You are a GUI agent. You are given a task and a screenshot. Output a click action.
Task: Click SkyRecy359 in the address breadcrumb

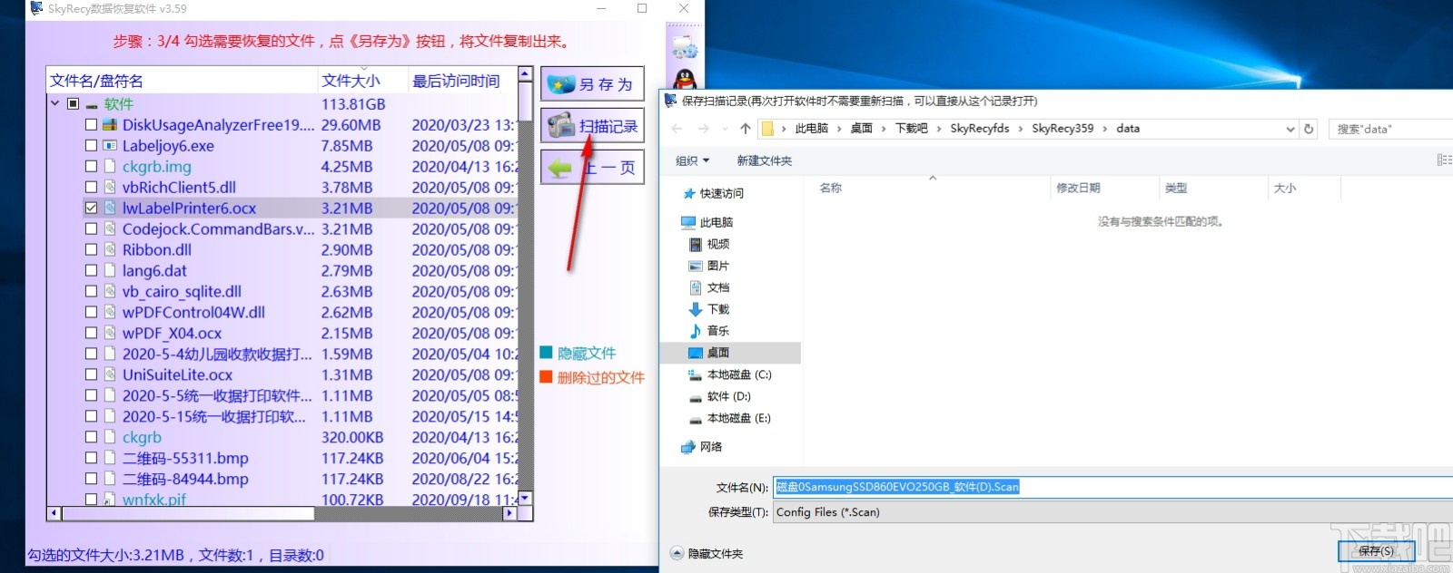pos(1063,129)
